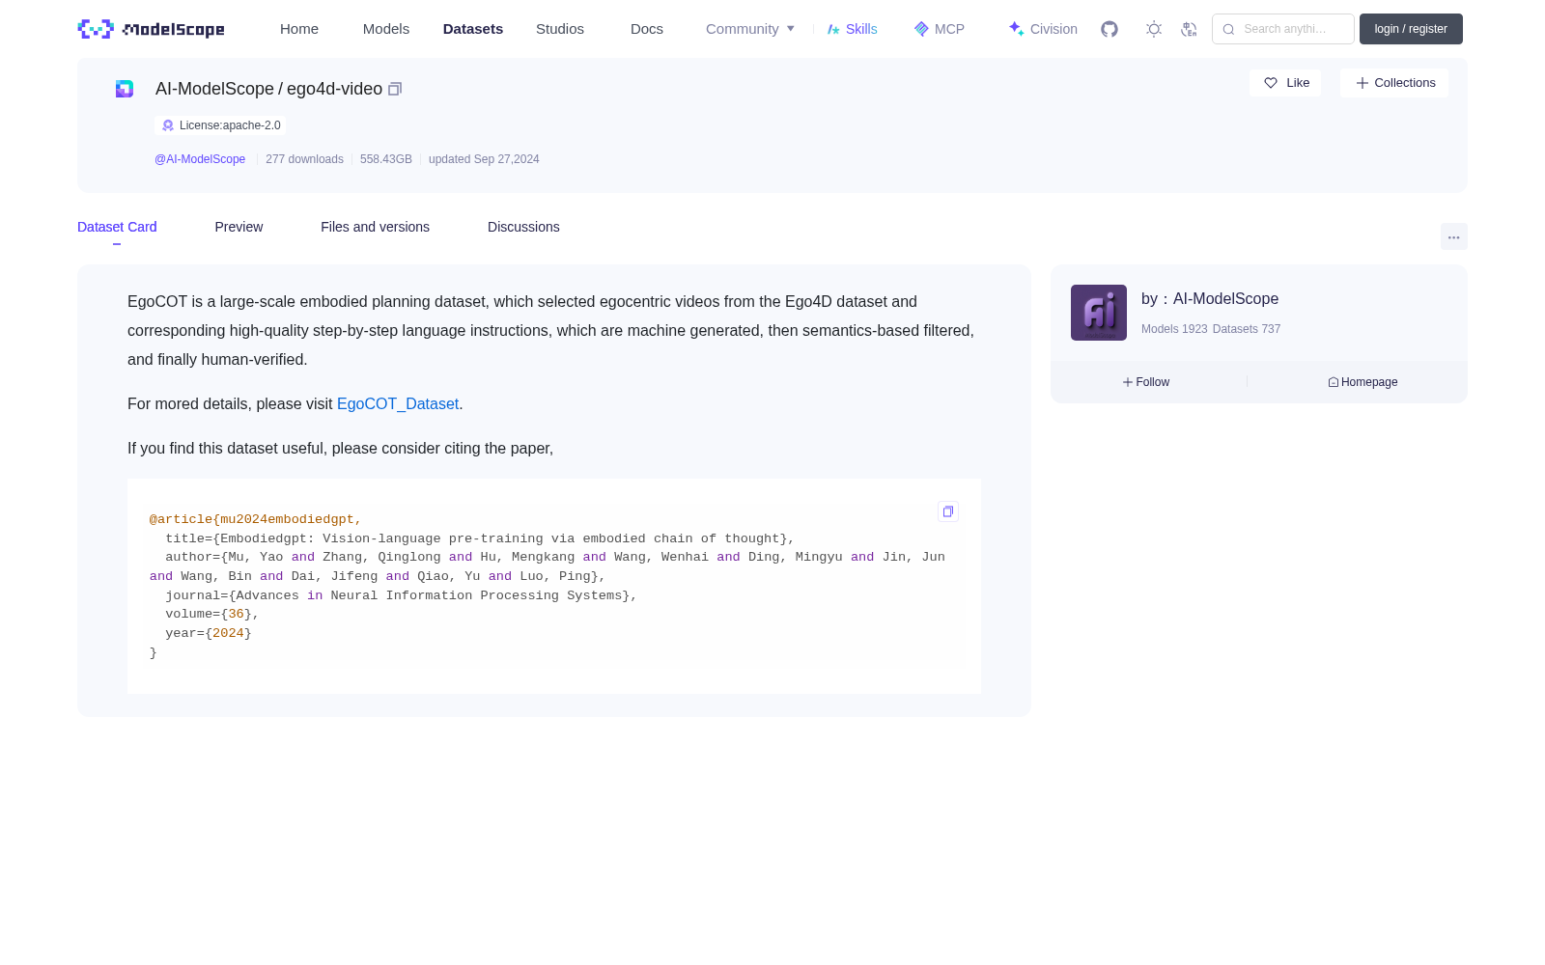Click the volume={36} citation line
This screenshot has height=965, width=1545.
pyautogui.click(x=211, y=614)
